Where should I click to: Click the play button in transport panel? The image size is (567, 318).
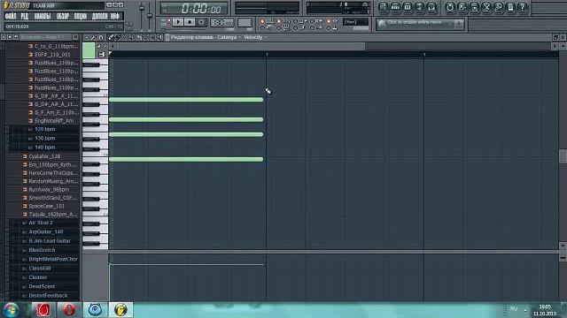pos(177,22)
